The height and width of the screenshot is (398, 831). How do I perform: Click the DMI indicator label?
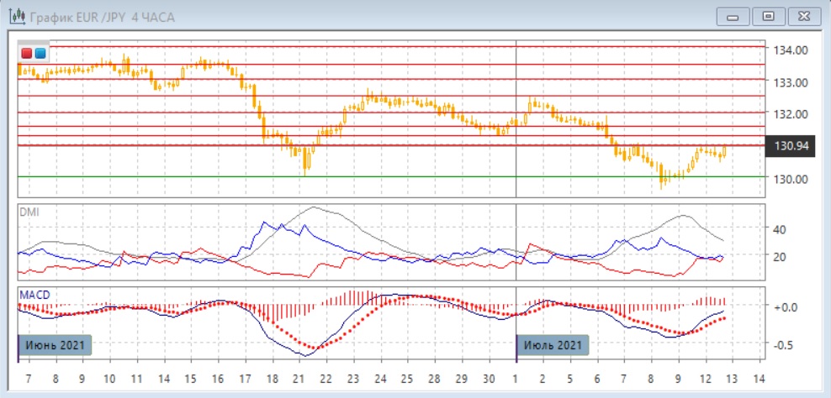29,212
